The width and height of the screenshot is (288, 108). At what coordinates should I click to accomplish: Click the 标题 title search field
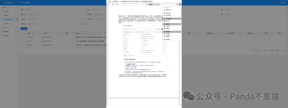(55, 10)
